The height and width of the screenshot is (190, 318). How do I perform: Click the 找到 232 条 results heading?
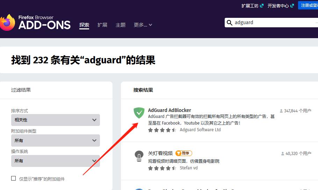click(83, 60)
